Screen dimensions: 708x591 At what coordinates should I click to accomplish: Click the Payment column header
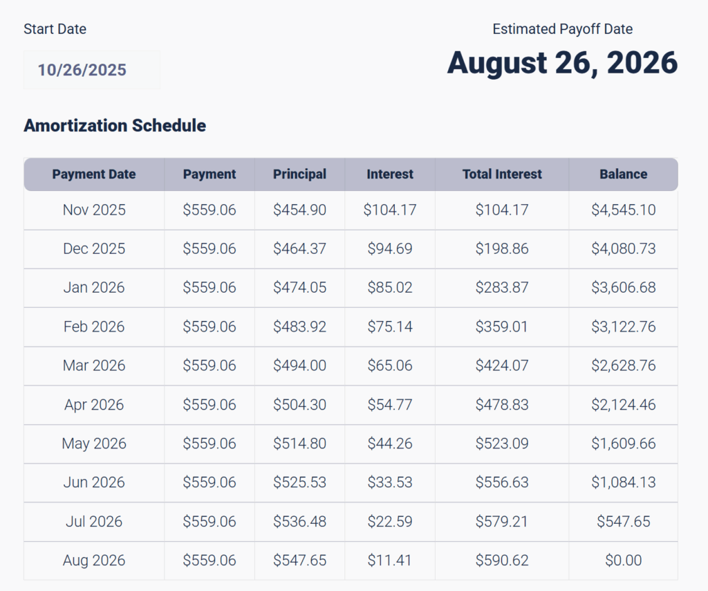209,174
